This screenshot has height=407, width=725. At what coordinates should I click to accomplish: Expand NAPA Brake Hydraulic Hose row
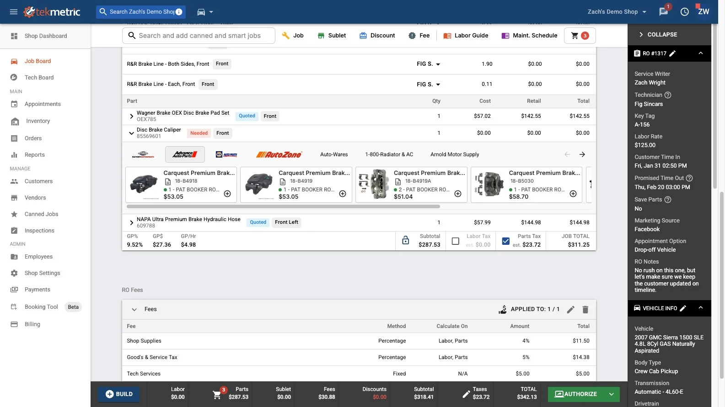click(x=131, y=222)
